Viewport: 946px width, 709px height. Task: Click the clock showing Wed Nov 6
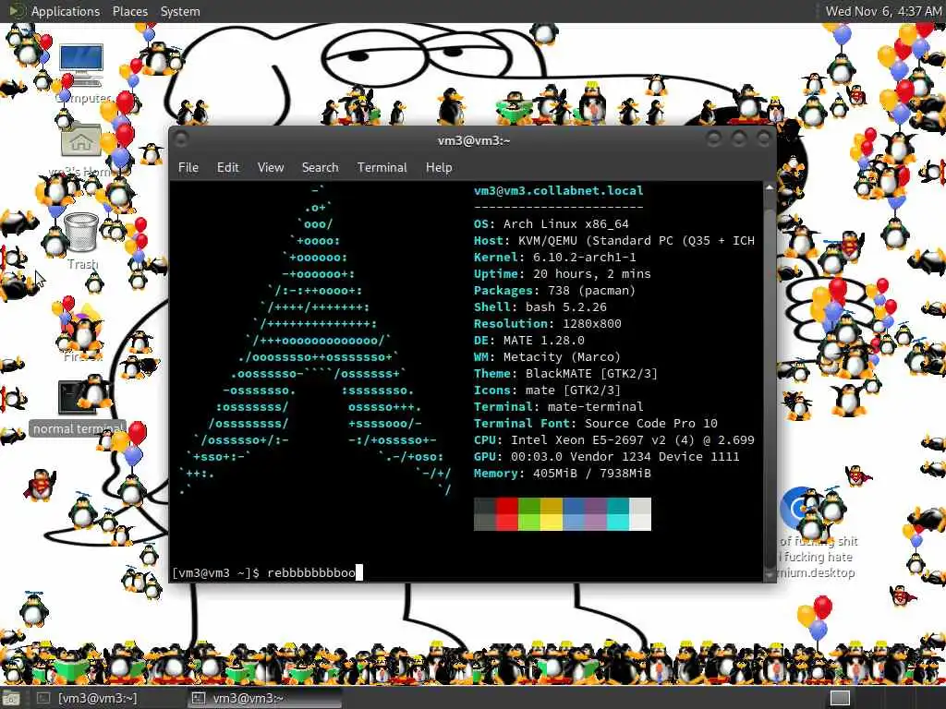point(882,11)
